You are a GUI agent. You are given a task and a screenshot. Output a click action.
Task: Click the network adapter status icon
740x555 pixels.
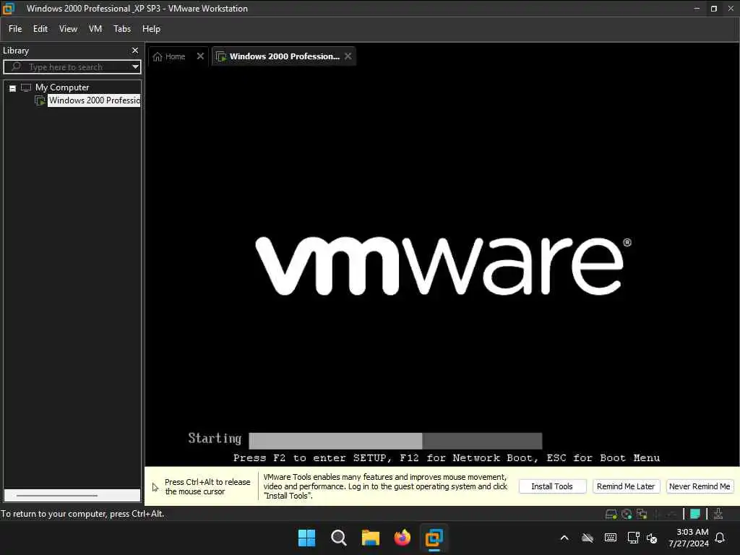642,514
